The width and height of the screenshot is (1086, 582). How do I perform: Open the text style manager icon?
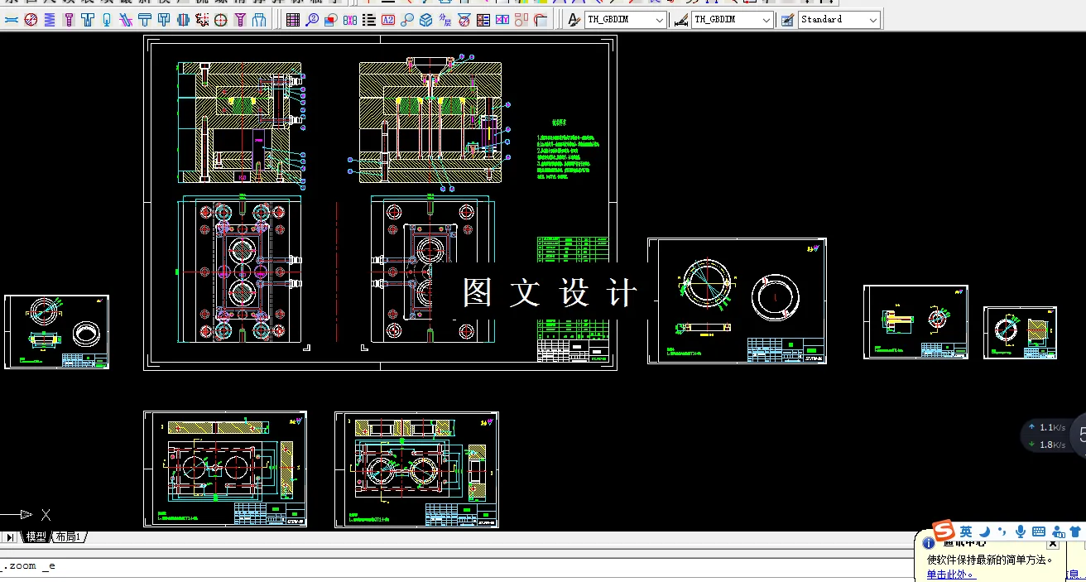click(x=574, y=19)
